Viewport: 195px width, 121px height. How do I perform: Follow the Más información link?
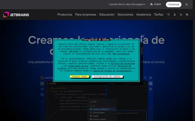121,54
